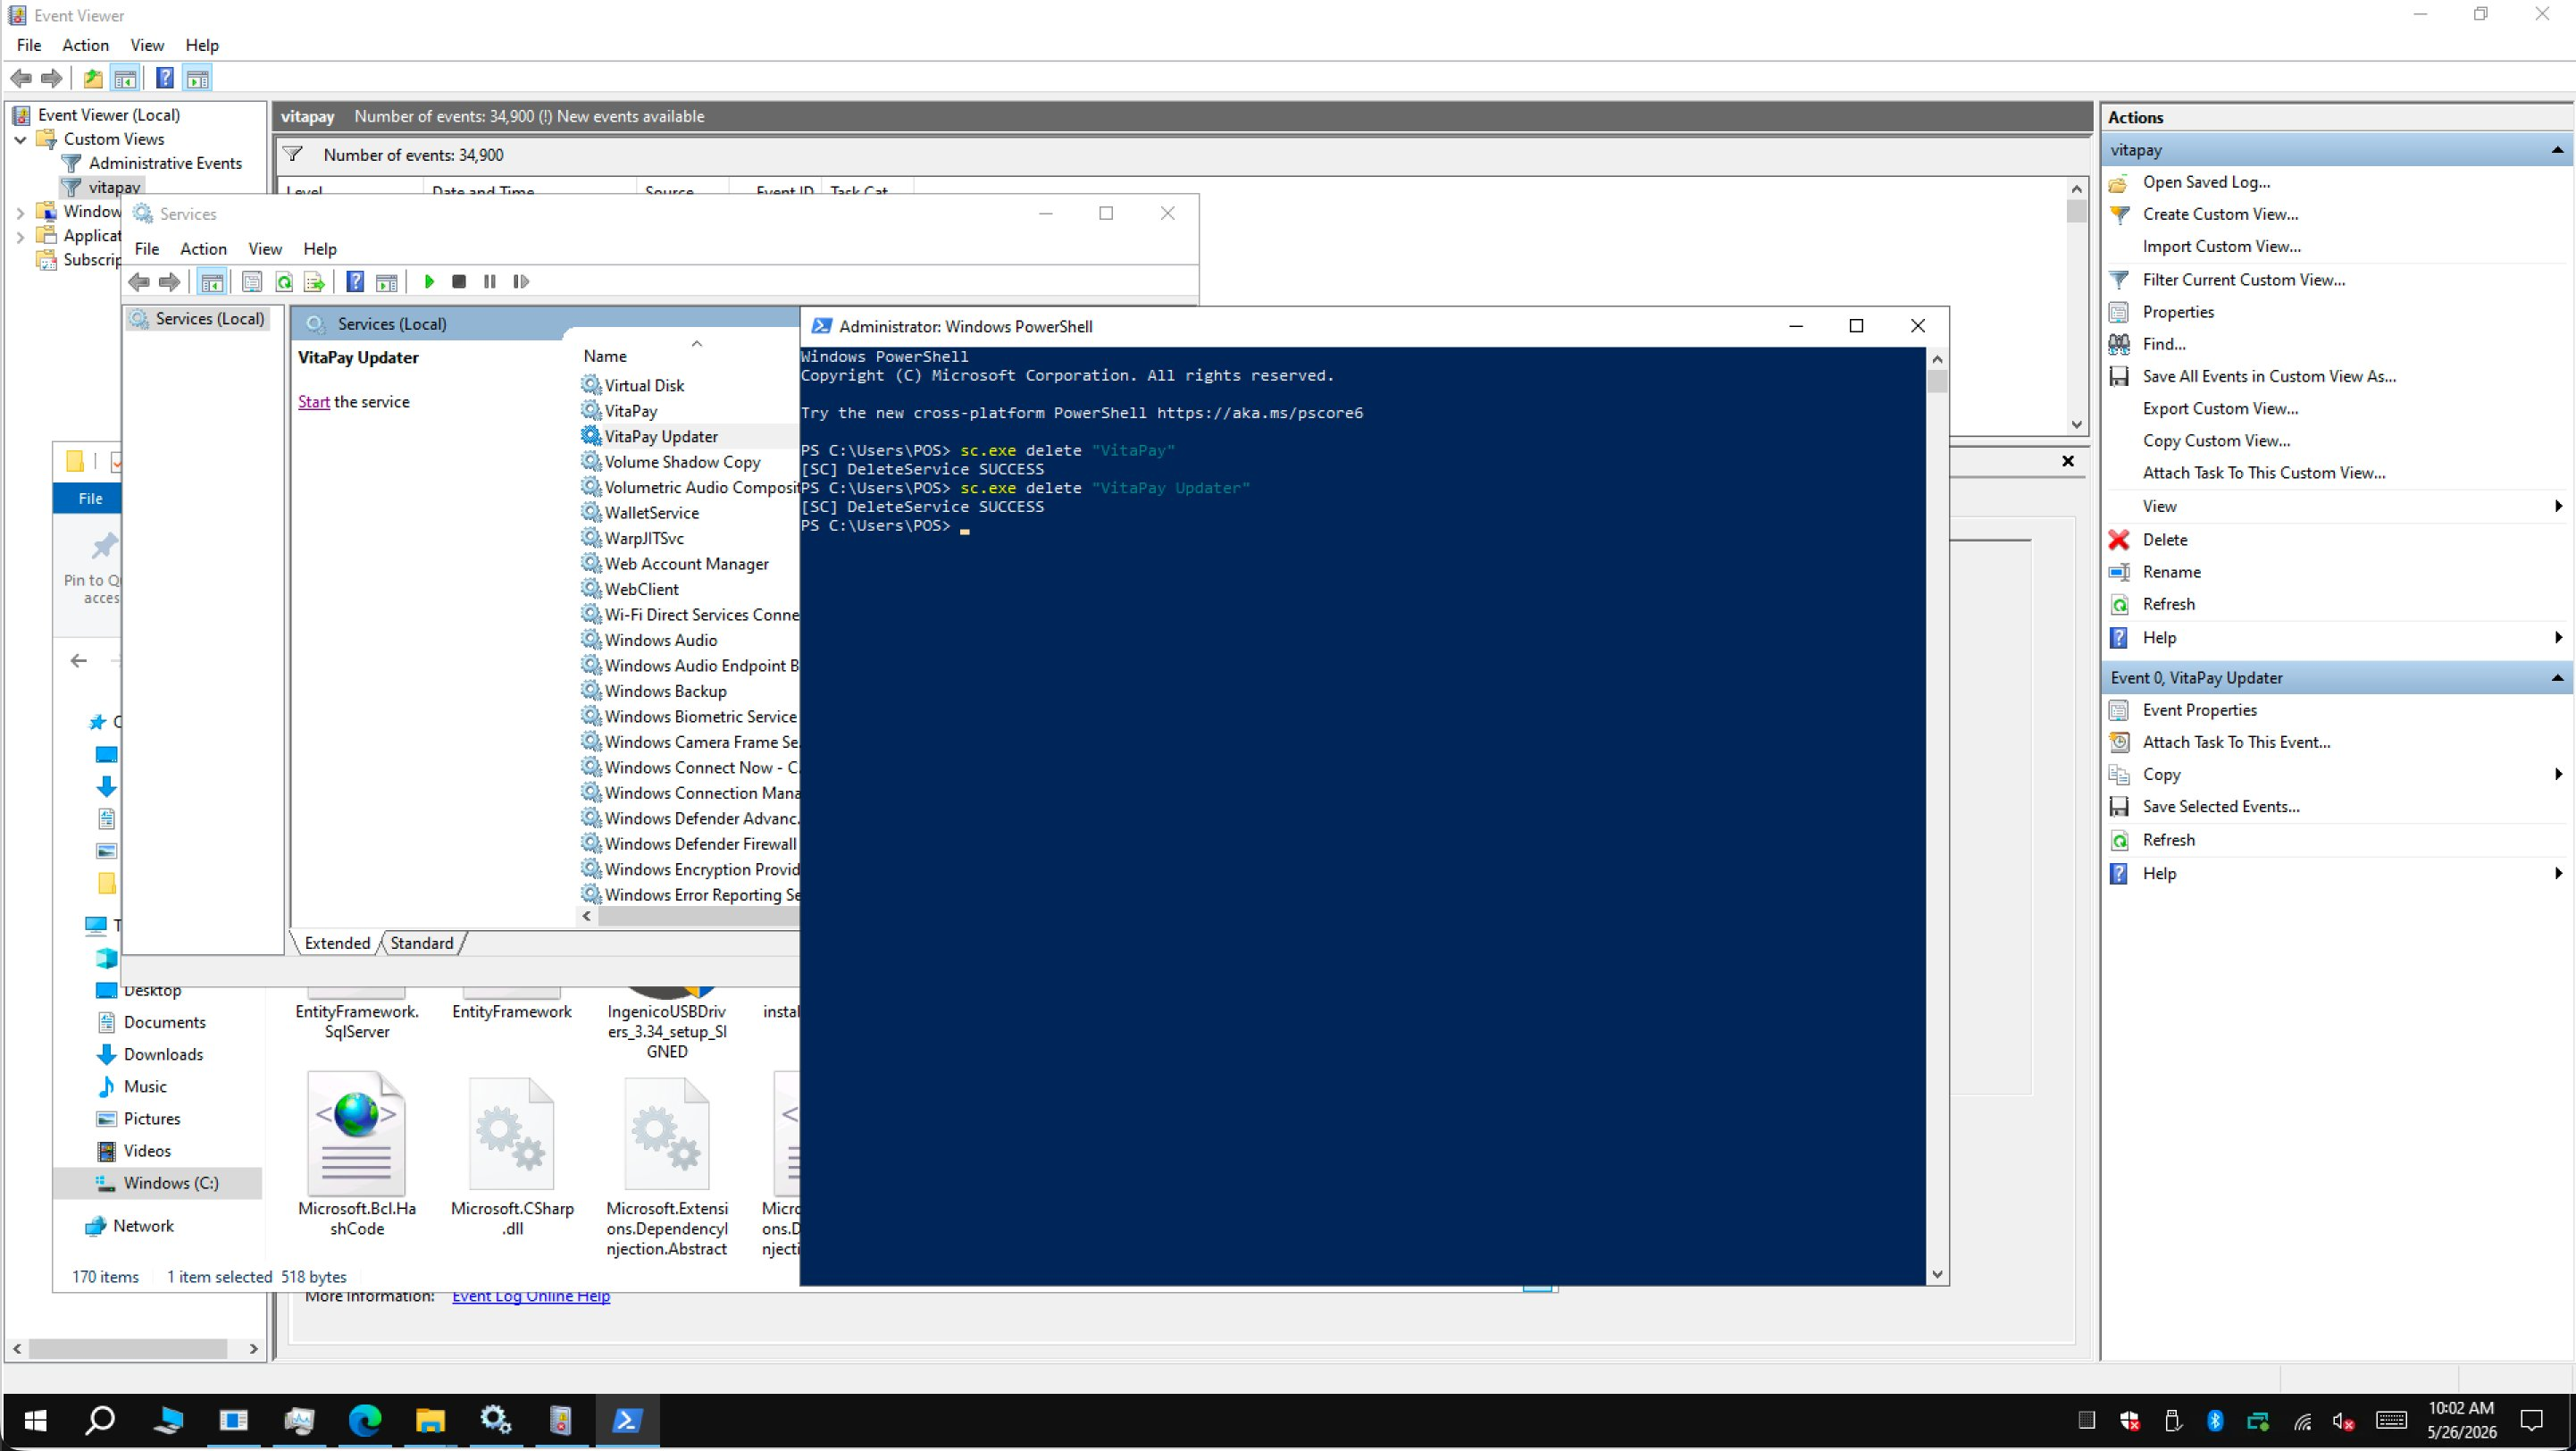Click taskbar search magnifier icon

(x=100, y=1420)
